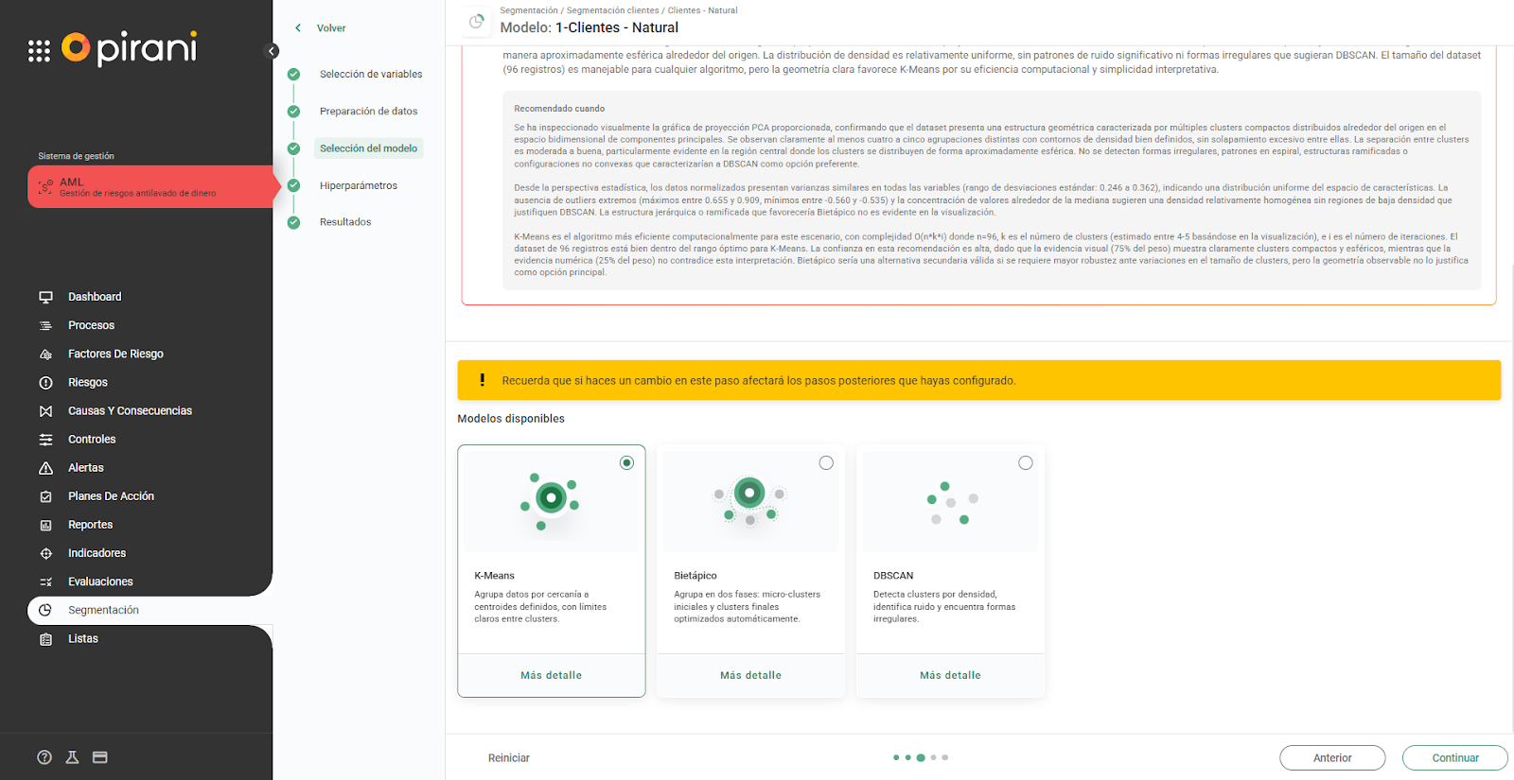Click the card icon in sidebar footer
The height and width of the screenshot is (780, 1514).
(x=100, y=757)
